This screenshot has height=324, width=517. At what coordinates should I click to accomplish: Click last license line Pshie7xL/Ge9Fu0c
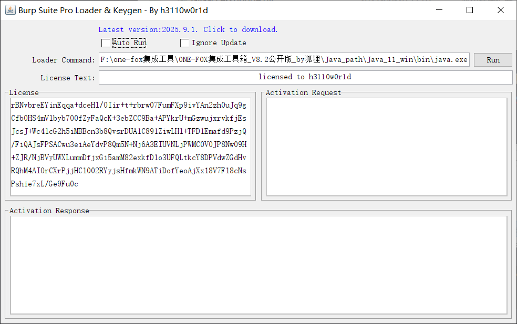(45, 184)
